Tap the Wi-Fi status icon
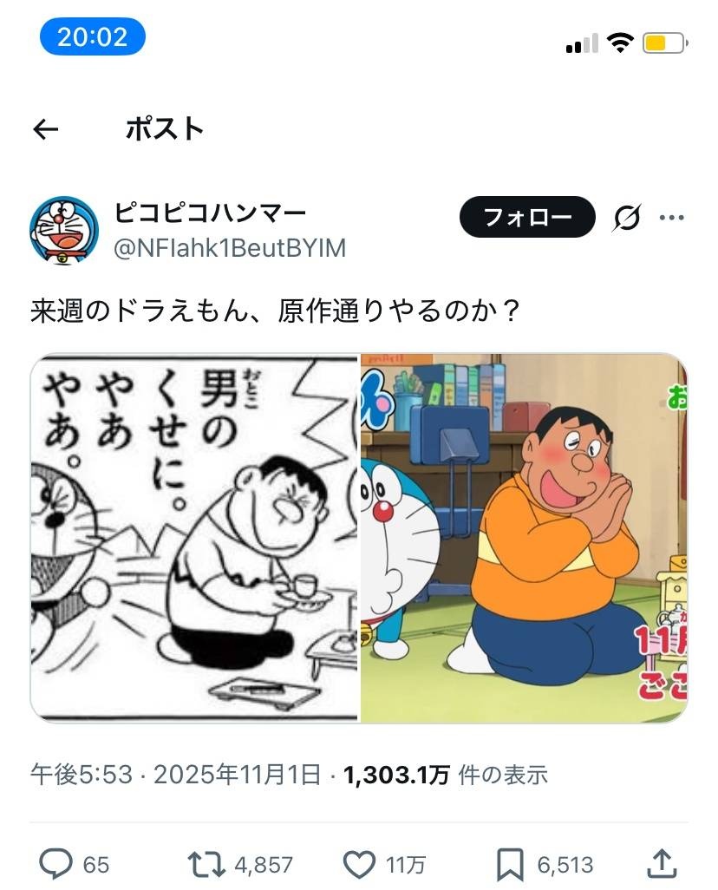718x890 pixels. coord(620,43)
